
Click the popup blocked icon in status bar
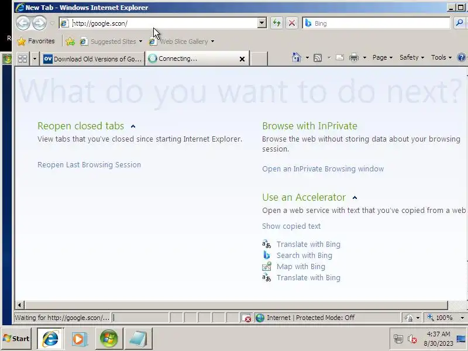tap(246, 318)
